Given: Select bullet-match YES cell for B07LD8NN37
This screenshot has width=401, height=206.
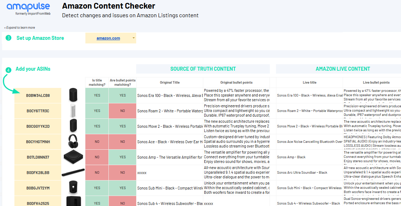Looking at the screenshot, I should pos(122,157).
